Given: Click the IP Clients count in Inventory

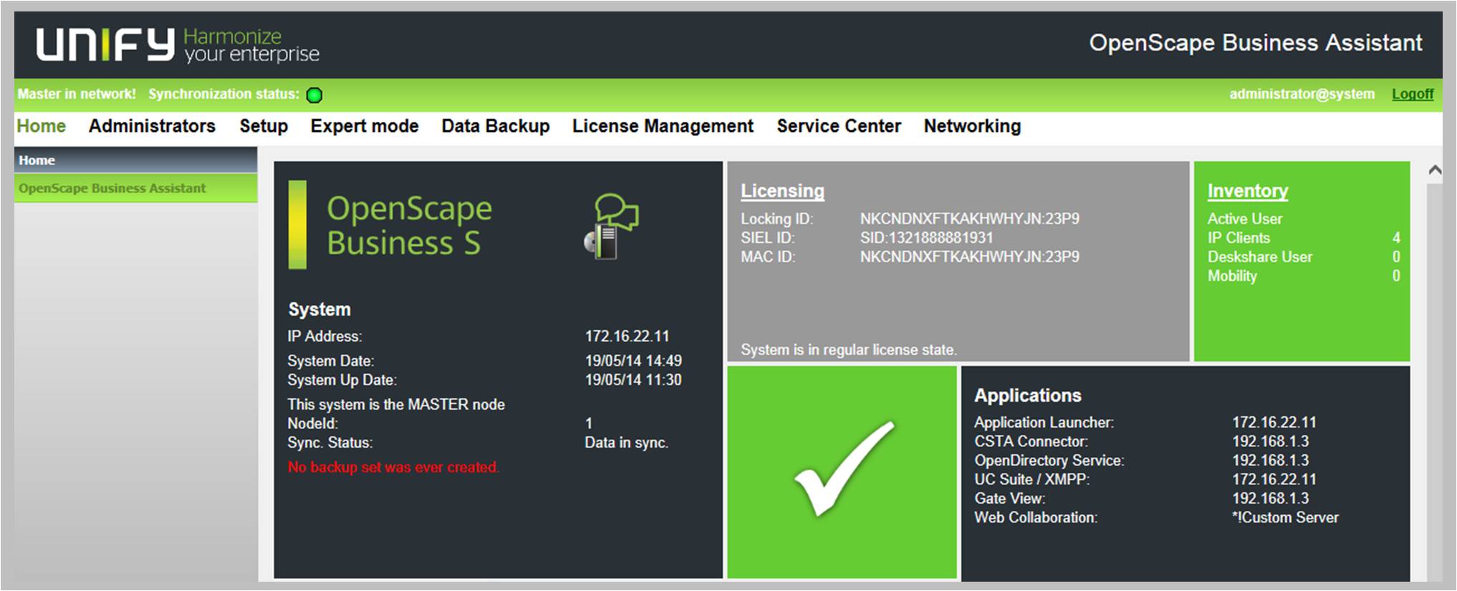Looking at the screenshot, I should click(1396, 238).
